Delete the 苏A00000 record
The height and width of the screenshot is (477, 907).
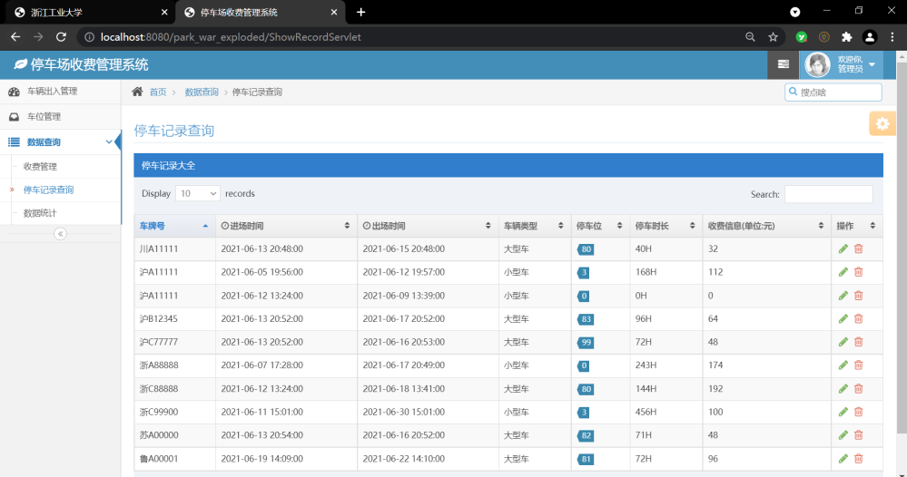pyautogui.click(x=858, y=435)
